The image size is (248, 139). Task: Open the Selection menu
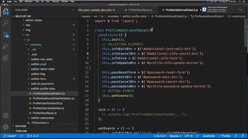click(x=29, y=2)
